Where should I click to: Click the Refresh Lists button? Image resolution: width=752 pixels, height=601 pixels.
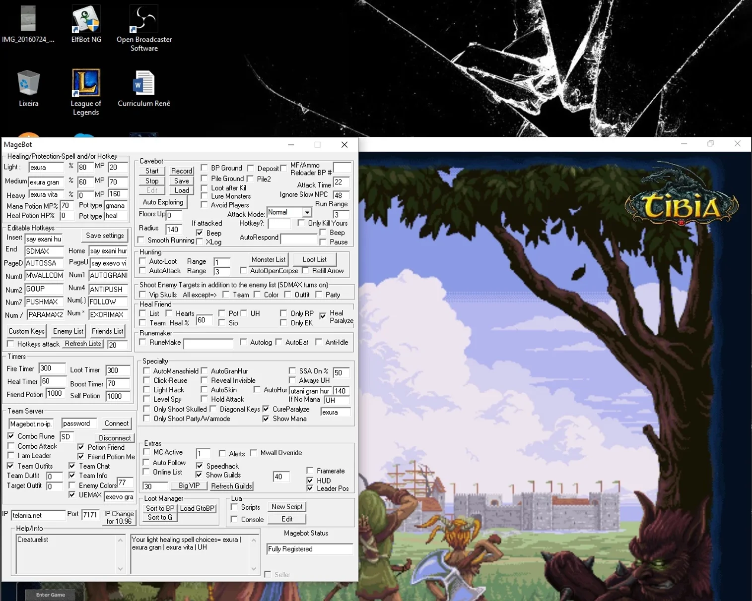point(83,344)
